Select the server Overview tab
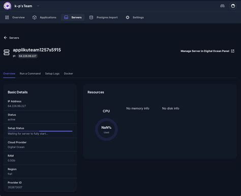This screenshot has height=196, width=241. [x=9, y=74]
